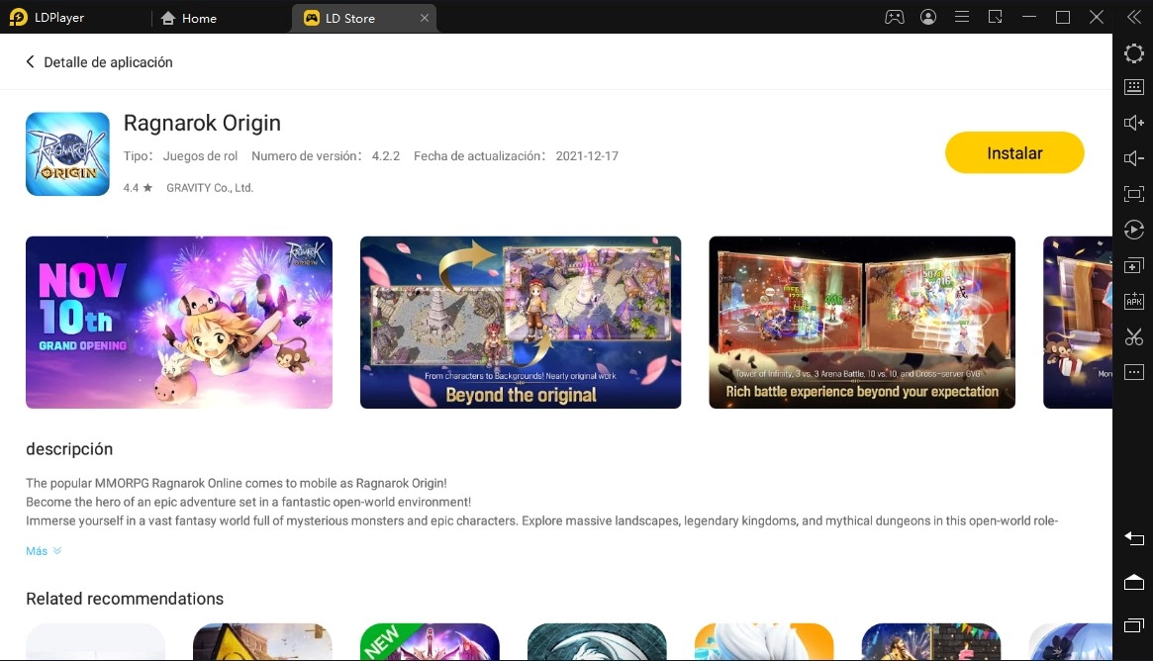Open the LDPlayer settings gear
Image resolution: width=1153 pixels, height=661 pixels.
pos(1133,53)
